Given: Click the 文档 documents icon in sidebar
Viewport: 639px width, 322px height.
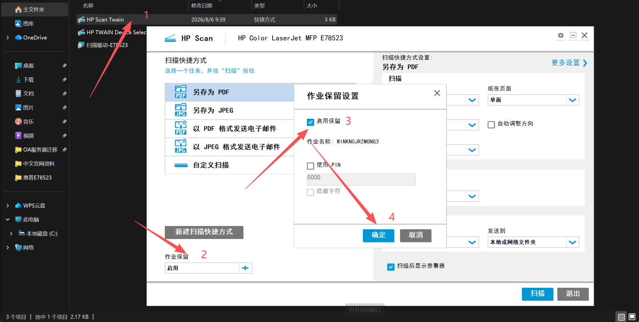Looking at the screenshot, I should (18, 94).
